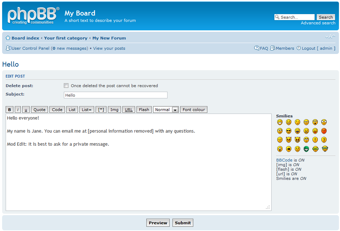Click the Hello topic title
Viewport: 340px width, 231px height.
11,64
